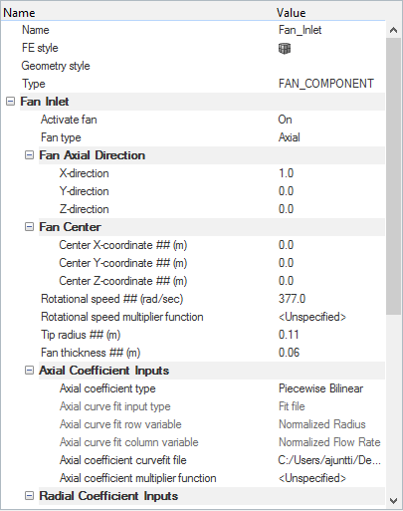Viewport: 403px width, 511px height.
Task: Collapse the Axial Coefficient Inputs group
Action: click(29, 371)
